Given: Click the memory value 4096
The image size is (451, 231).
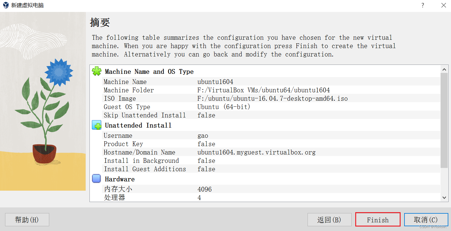Looking at the screenshot, I should coord(205,189).
